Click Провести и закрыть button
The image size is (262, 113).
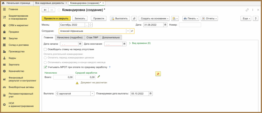tap(56, 18)
